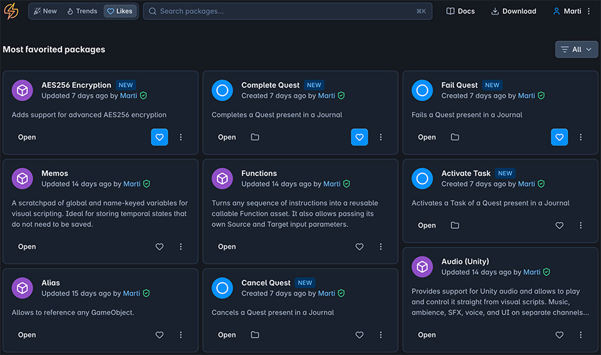Open more options for Memos
Screen dimensions: 601x355
(181, 247)
